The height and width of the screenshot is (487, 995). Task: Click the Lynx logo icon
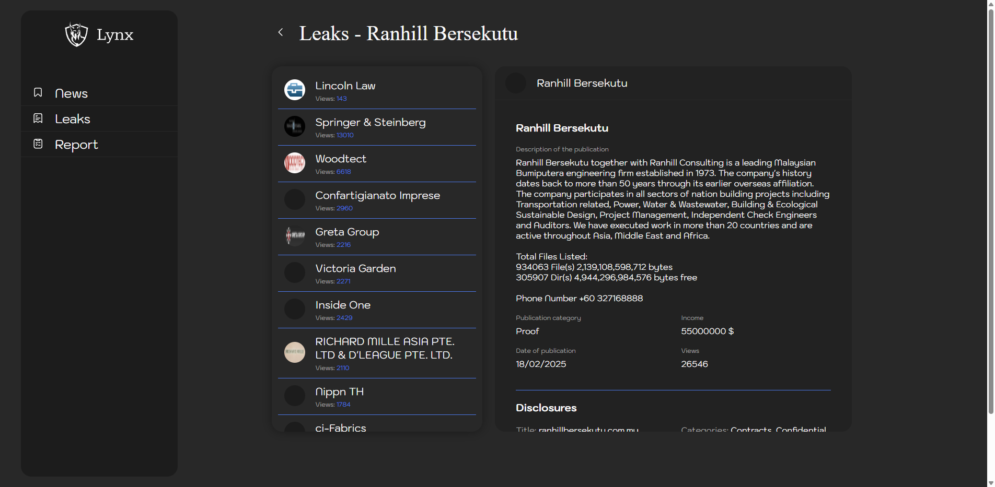pos(76,34)
